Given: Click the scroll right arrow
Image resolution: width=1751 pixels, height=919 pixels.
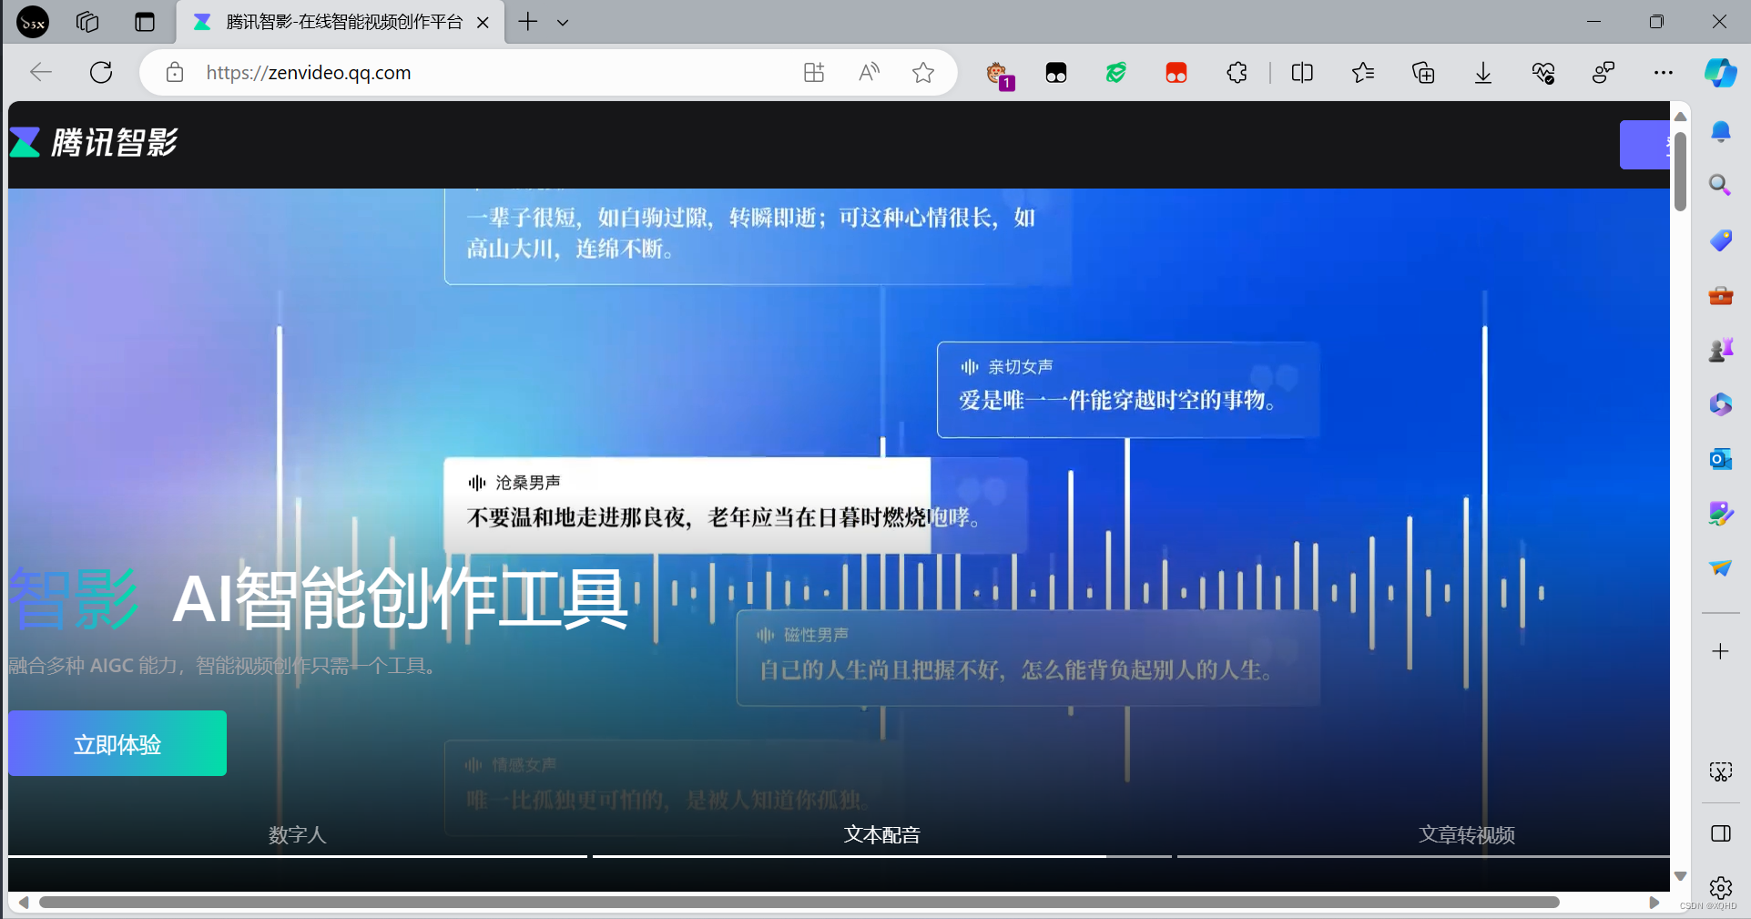Looking at the screenshot, I should coord(1654,903).
